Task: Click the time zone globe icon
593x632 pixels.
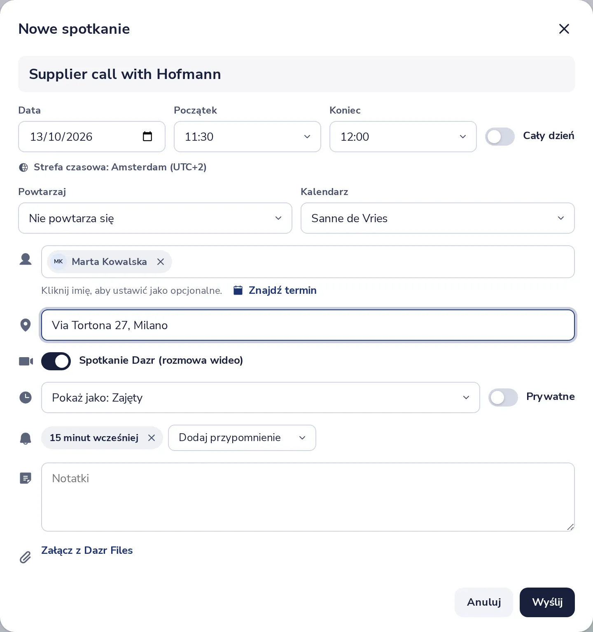Action: [x=24, y=167]
